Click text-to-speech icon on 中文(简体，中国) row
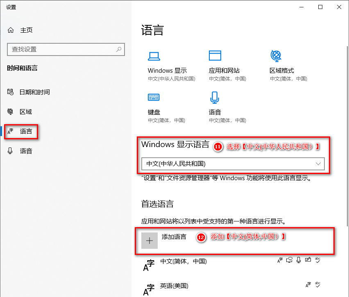The width and height of the screenshot is (349, 297). pyautogui.click(x=289, y=260)
